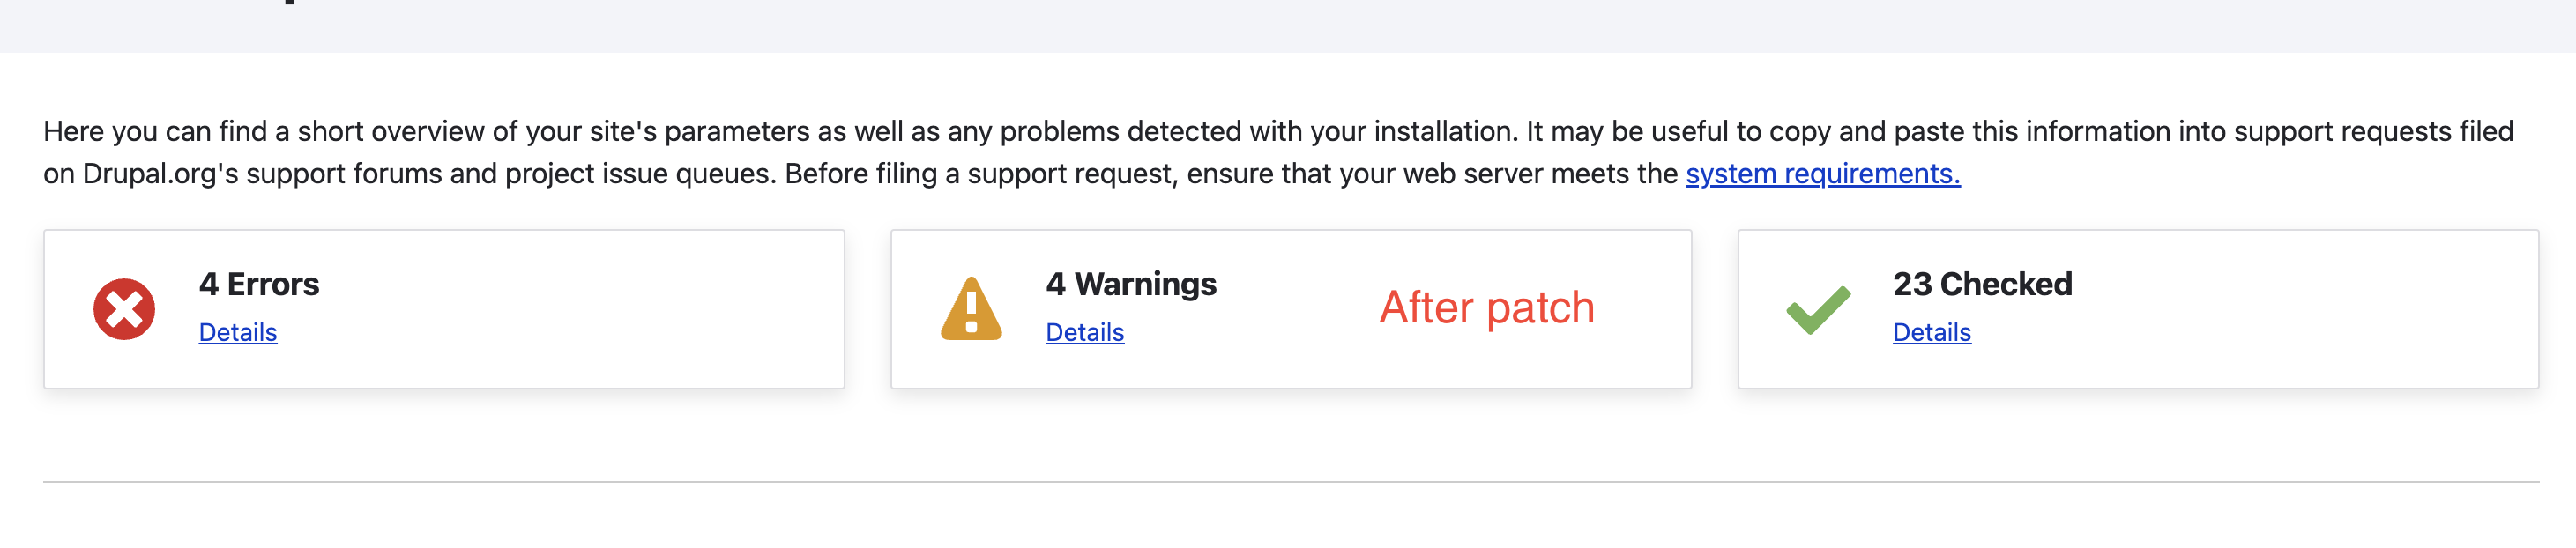Select the "4 Errors" heading text
The height and width of the screenshot is (548, 2576).
click(259, 284)
